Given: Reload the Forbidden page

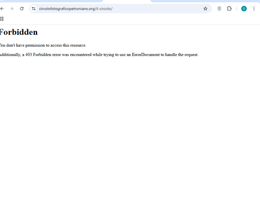Looking at the screenshot, I should 22,9.
